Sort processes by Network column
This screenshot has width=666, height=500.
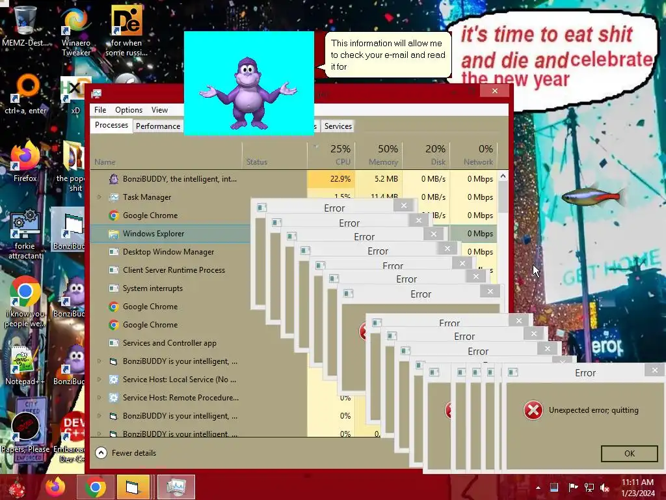click(474, 156)
